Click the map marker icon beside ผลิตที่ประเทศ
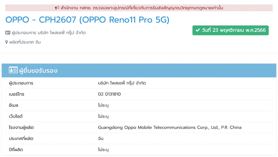This screenshot has width=278, height=157. (7, 42)
